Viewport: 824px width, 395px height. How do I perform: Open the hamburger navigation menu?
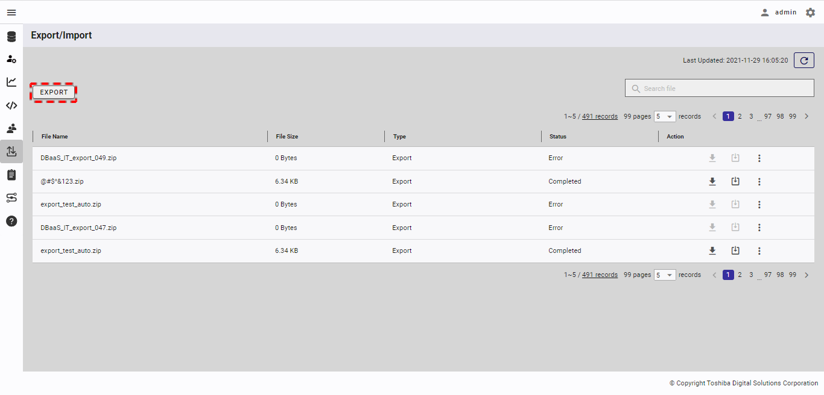click(11, 12)
